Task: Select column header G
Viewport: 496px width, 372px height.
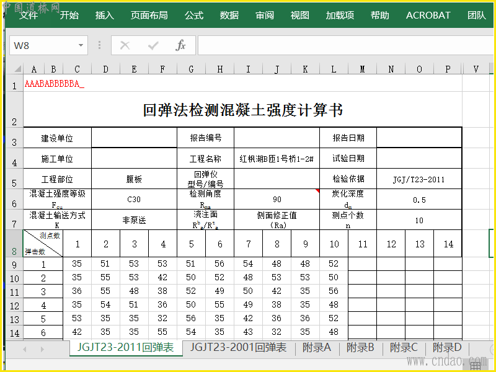Action: 191,69
